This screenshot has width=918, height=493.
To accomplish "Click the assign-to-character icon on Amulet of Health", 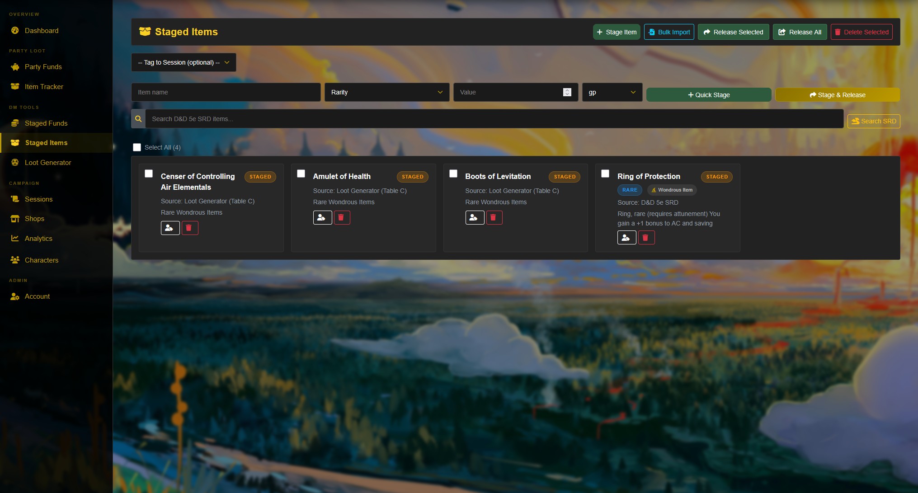I will pos(322,218).
